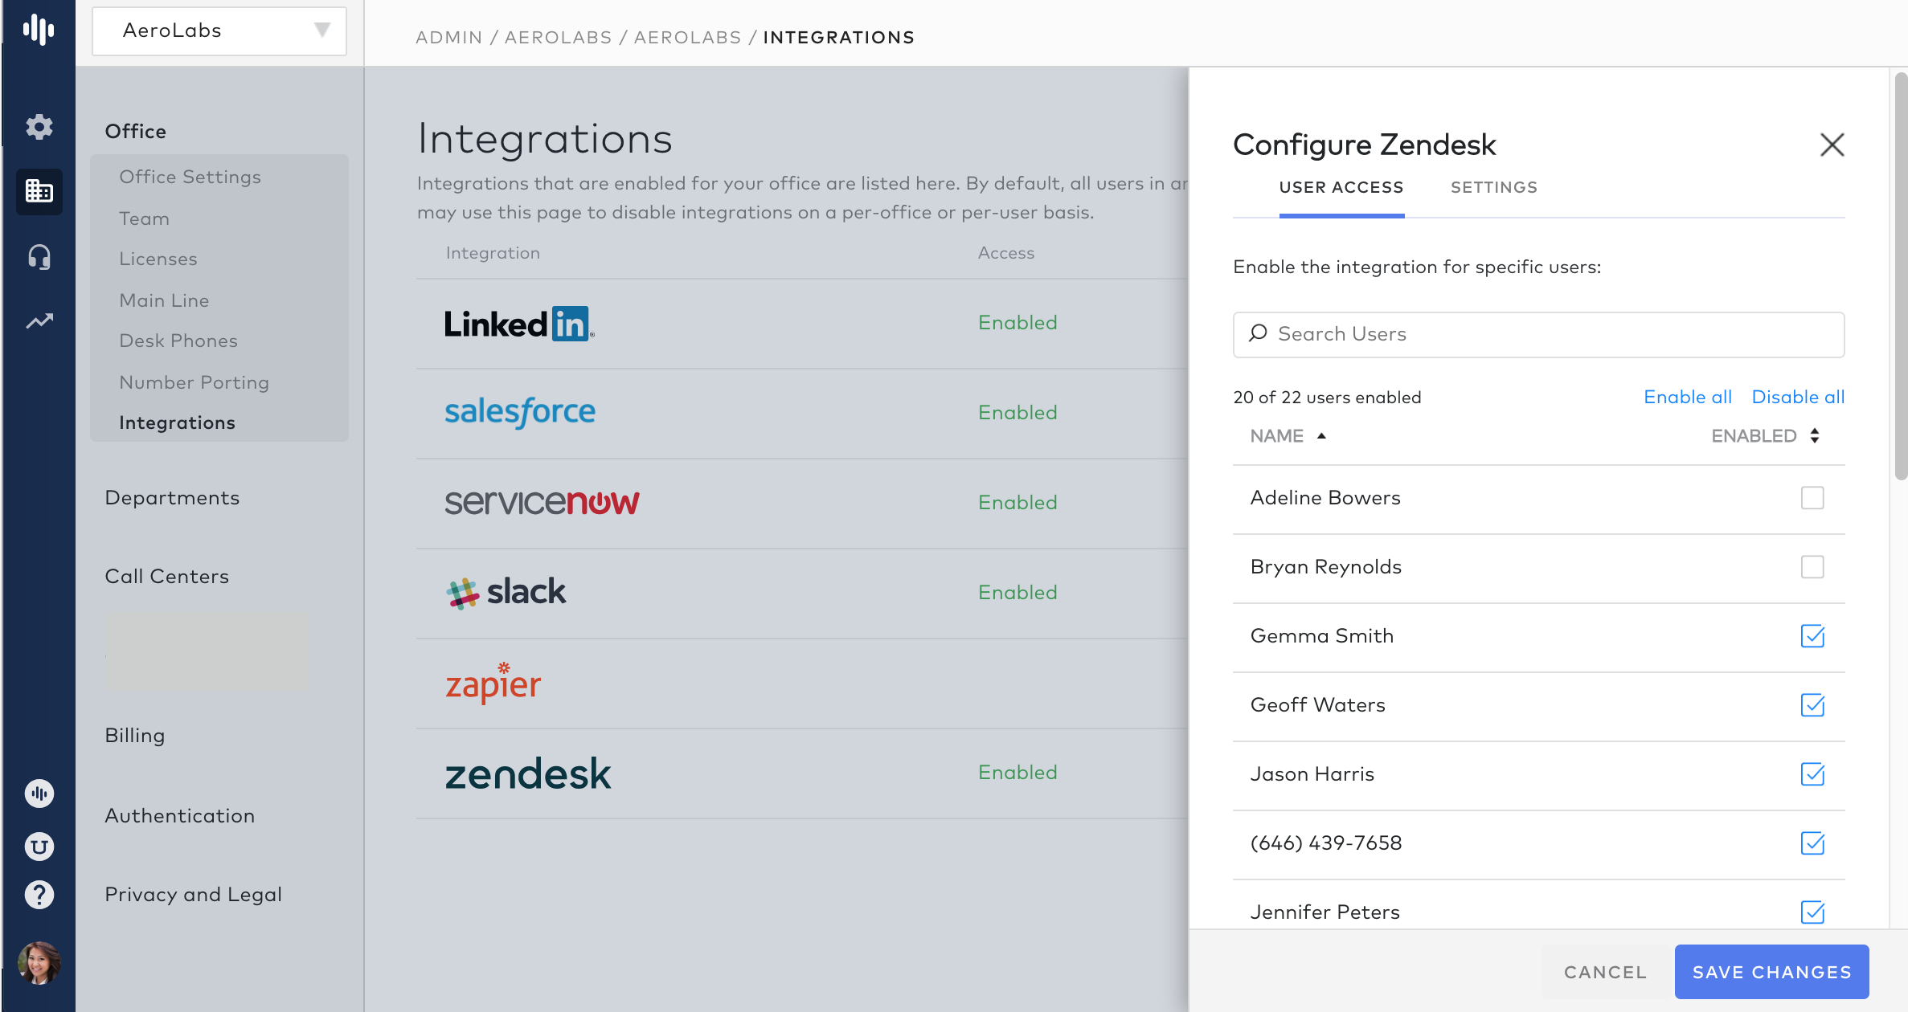Click the Slack Enabled status
This screenshot has width=1908, height=1012.
(1017, 593)
